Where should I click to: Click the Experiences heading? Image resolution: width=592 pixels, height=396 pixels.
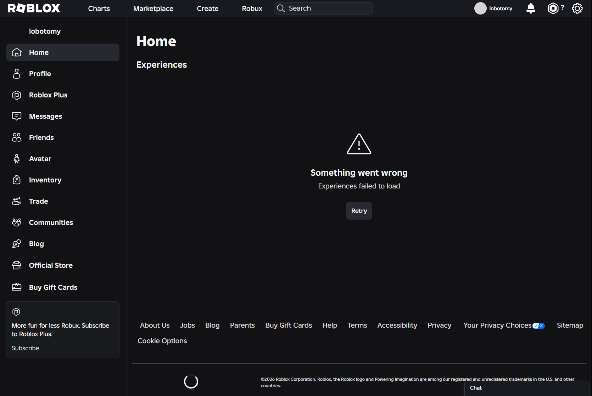[162, 65]
